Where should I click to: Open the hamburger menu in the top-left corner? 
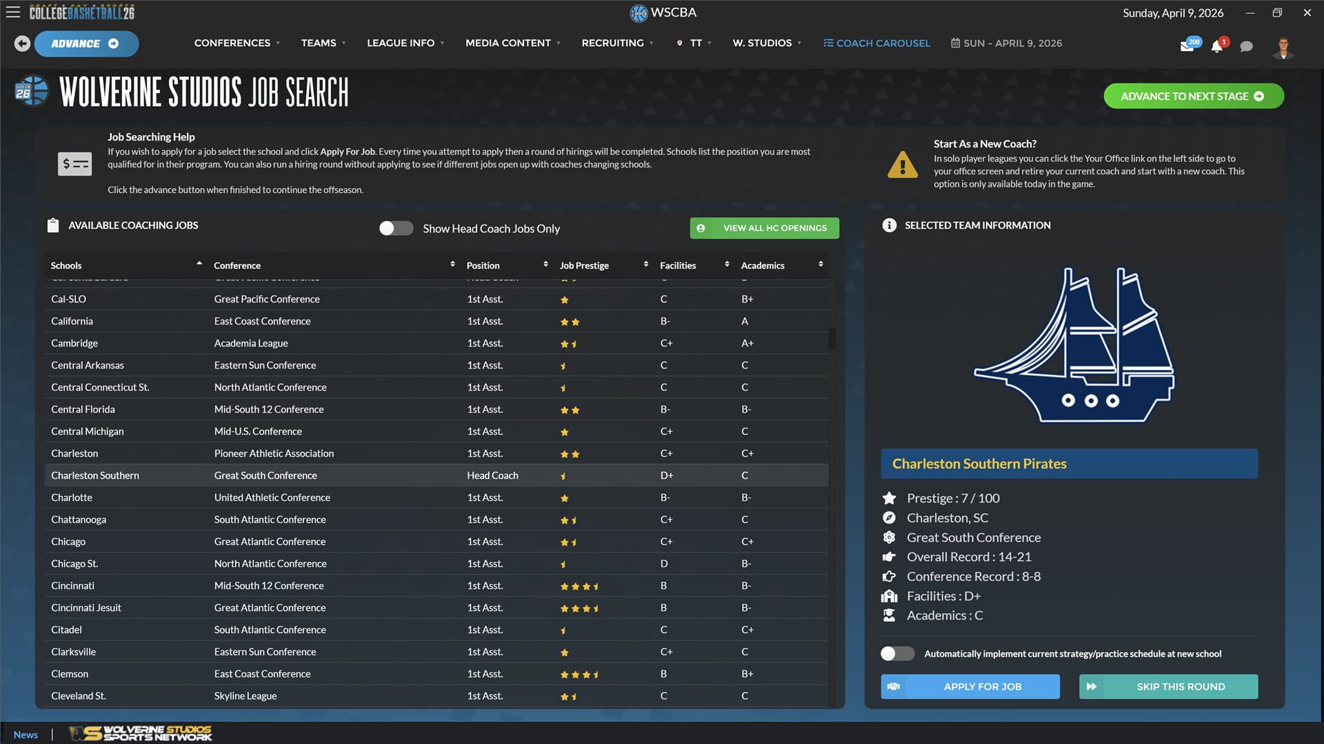pyautogui.click(x=13, y=12)
